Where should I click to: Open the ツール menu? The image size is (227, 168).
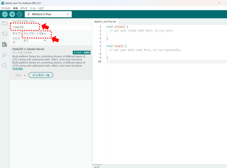point(32,8)
